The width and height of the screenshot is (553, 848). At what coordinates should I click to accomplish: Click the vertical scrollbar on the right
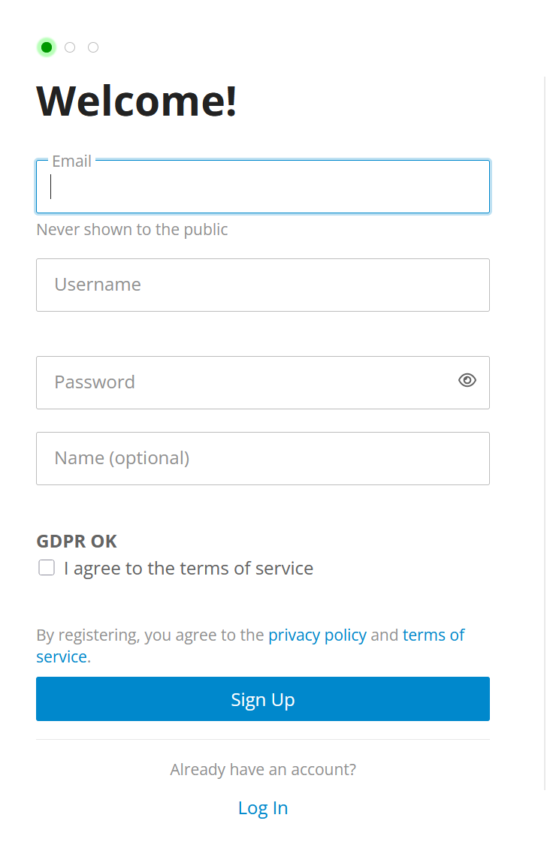545,433
